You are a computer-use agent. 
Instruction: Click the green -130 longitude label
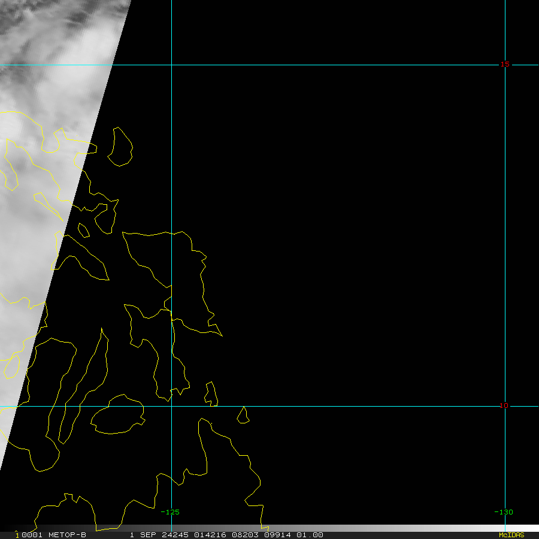pyautogui.click(x=504, y=512)
